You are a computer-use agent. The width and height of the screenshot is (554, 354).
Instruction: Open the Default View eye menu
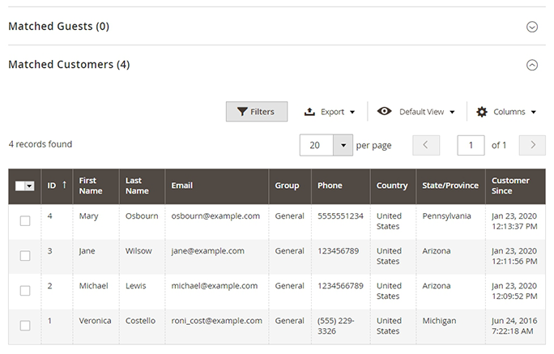416,112
